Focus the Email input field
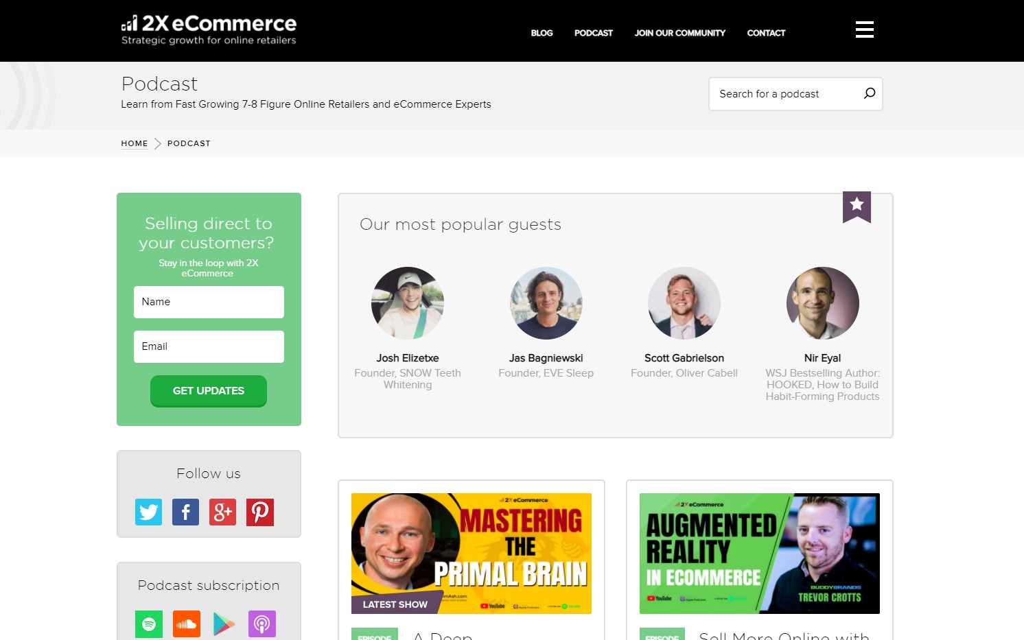 click(209, 346)
